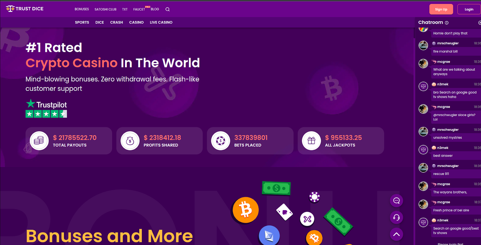The width and height of the screenshot is (481, 245).
Task: Open the Bonuses menu item
Action: pos(82,9)
